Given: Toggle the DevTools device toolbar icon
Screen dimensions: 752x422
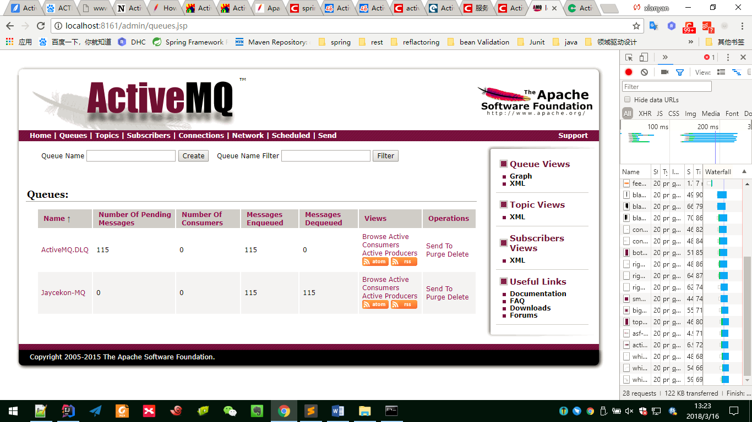Looking at the screenshot, I should click(644, 57).
